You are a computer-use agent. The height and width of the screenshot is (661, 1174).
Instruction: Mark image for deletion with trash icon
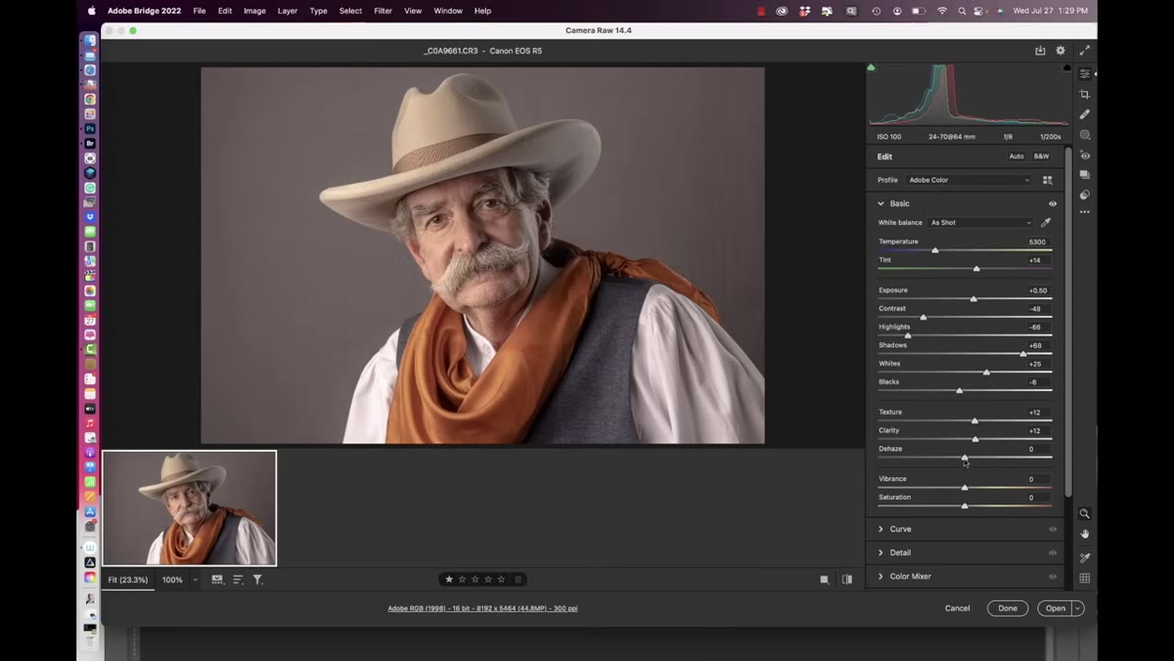(519, 579)
